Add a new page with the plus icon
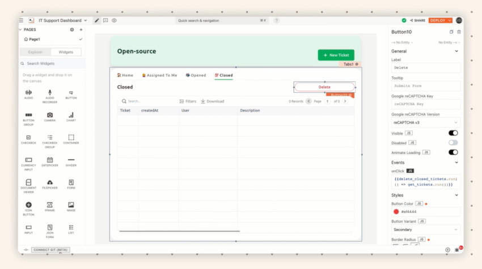Screen dimensions: 482x269 click(x=81, y=30)
